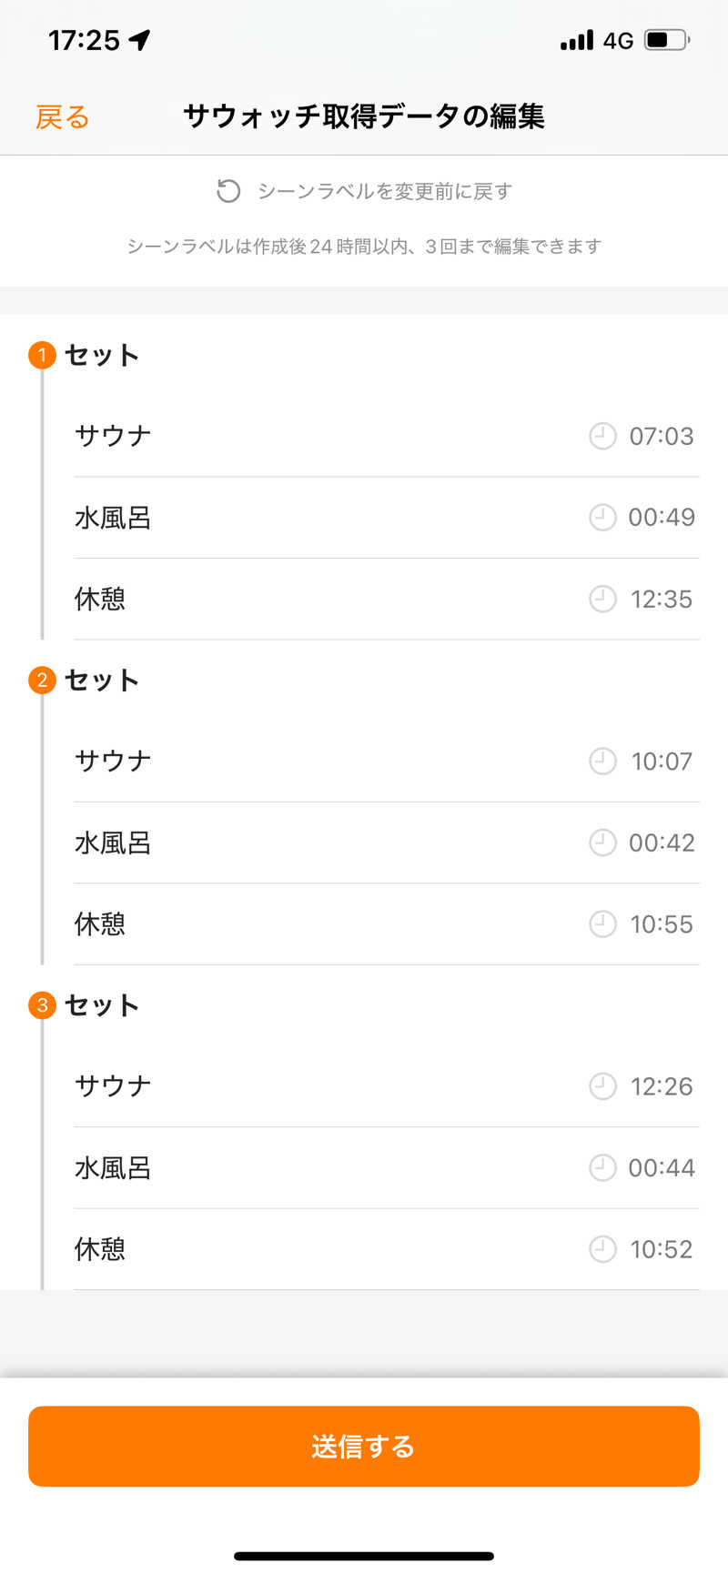The height and width of the screenshot is (1574, 728).
Task: Tap the battery indicator in status bar
Action: click(667, 41)
